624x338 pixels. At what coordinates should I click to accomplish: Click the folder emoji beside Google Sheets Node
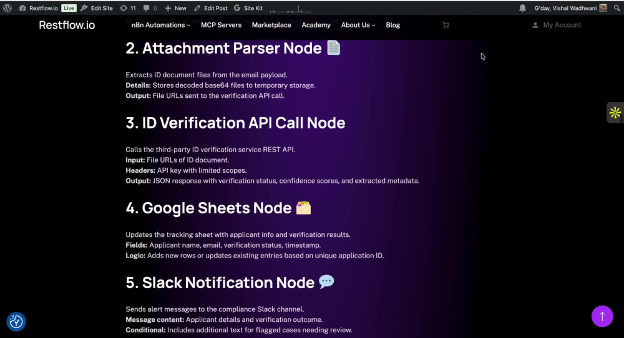(303, 208)
